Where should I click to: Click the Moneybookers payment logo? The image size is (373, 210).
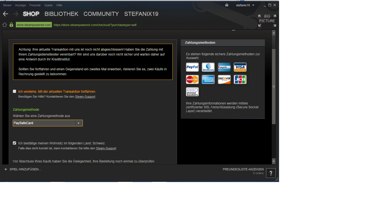click(192, 92)
